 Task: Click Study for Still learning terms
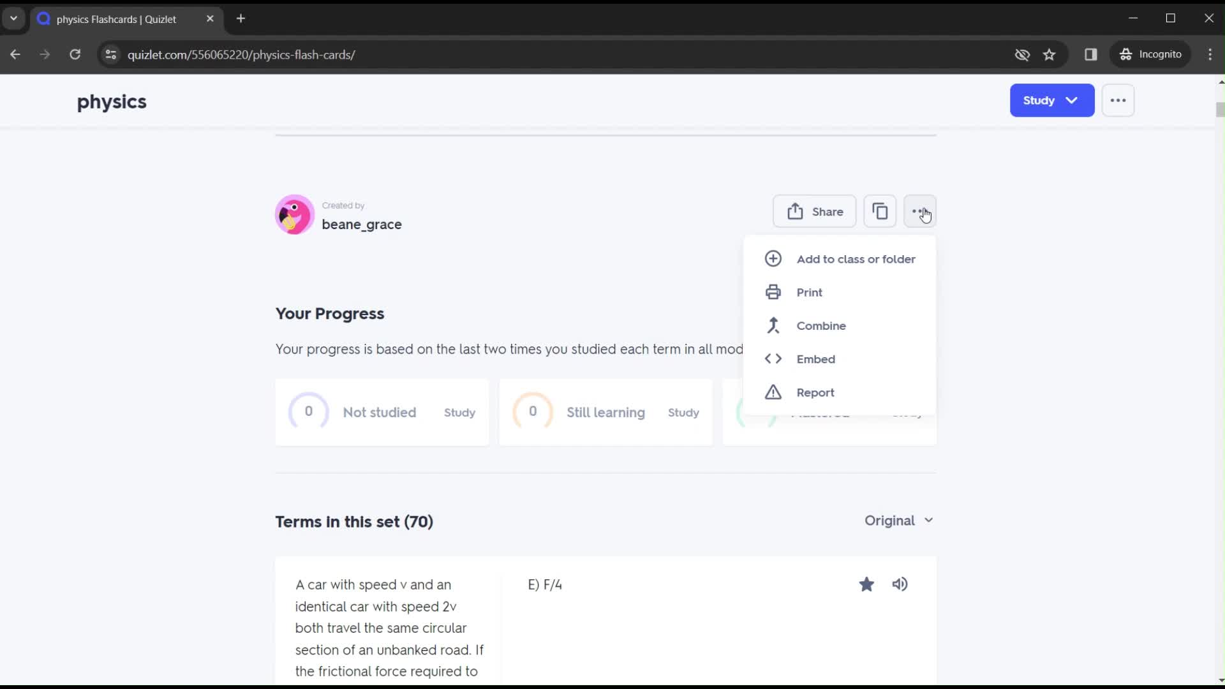683,411
